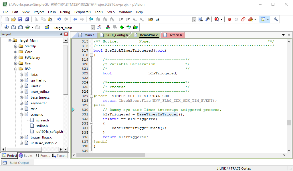Image resolution: width=293 pixels, height=171 pixels.
Task: Switch to the main.c tab
Action: coord(86,35)
